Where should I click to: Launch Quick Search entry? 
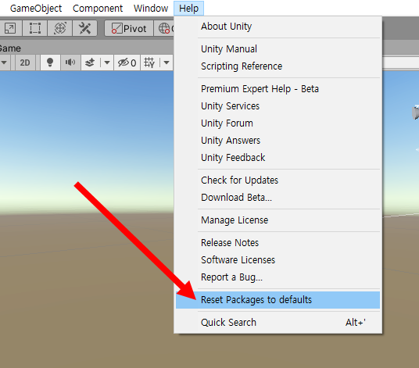pyautogui.click(x=278, y=323)
